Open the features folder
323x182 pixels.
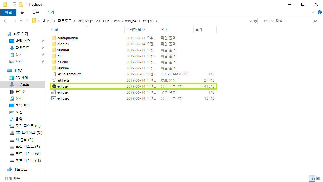[x=63, y=50]
